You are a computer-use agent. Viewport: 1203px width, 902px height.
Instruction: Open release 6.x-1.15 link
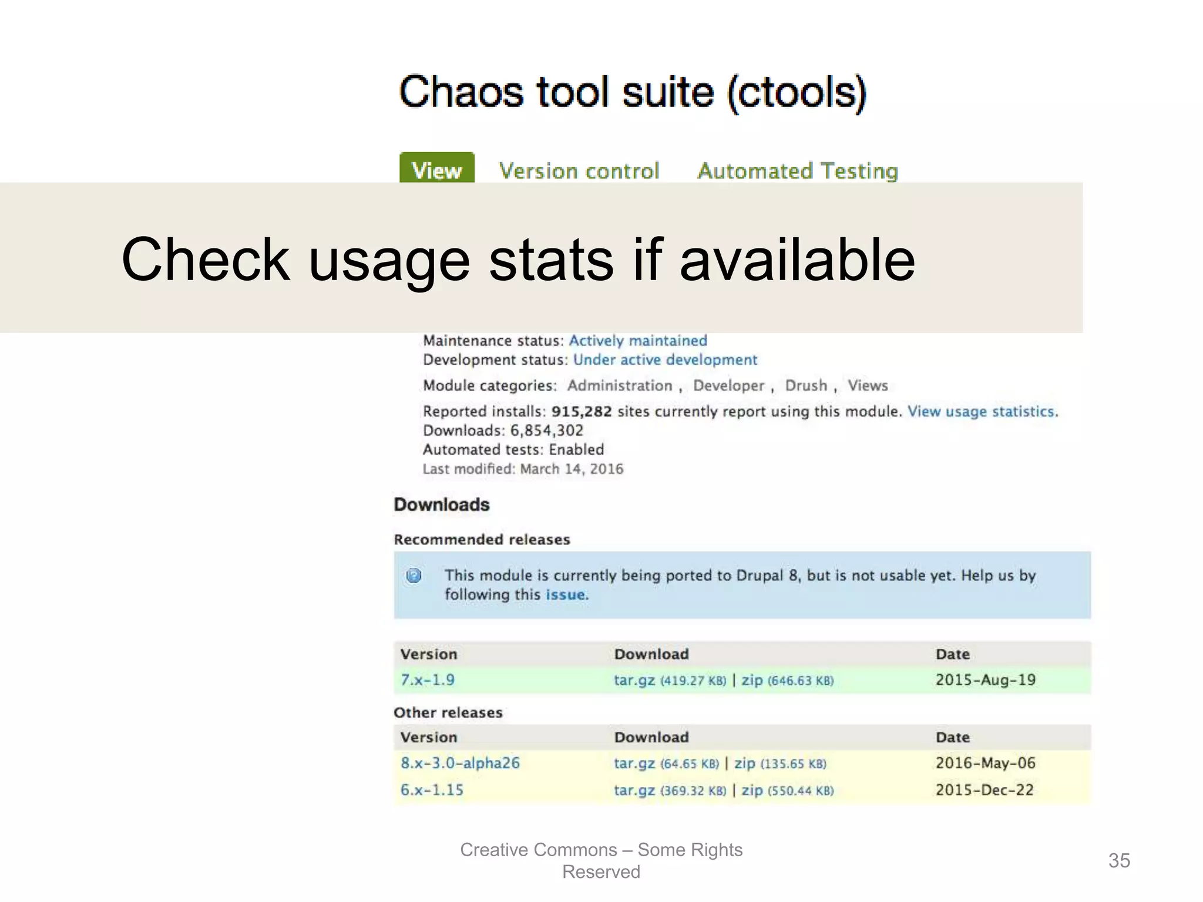(x=432, y=790)
